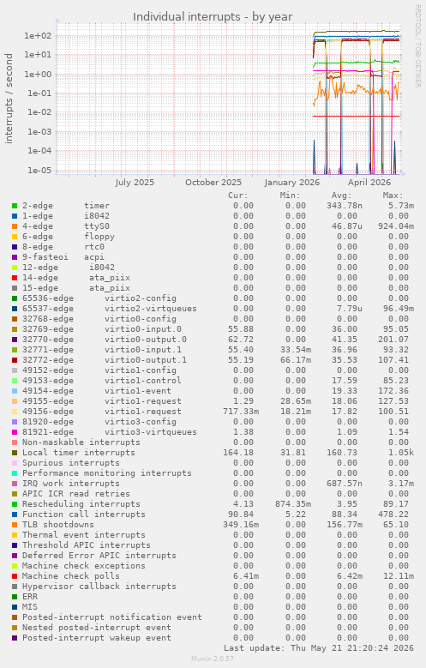Viewport: 426px width, 668px height.
Task: Click the graph title Individual interrupts - by year
Action: [213, 16]
